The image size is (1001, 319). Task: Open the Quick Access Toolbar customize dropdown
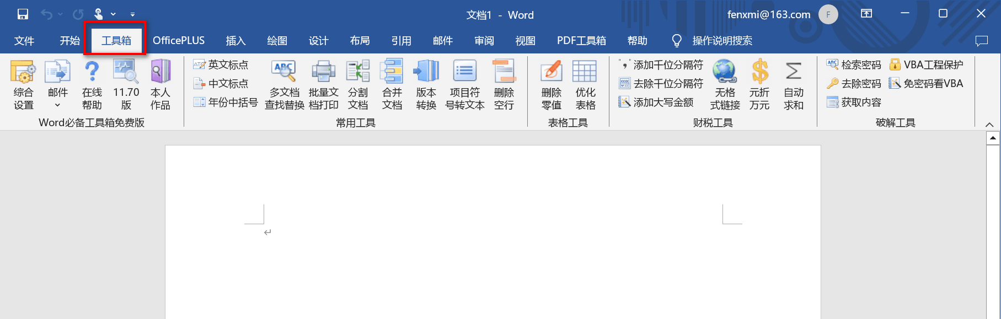click(132, 15)
